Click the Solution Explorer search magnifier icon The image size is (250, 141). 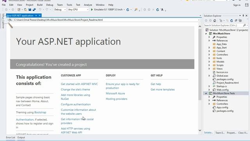(x=245, y=25)
